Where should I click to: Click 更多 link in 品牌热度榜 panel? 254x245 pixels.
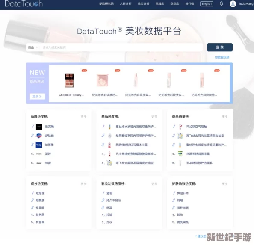(x=83, y=117)
